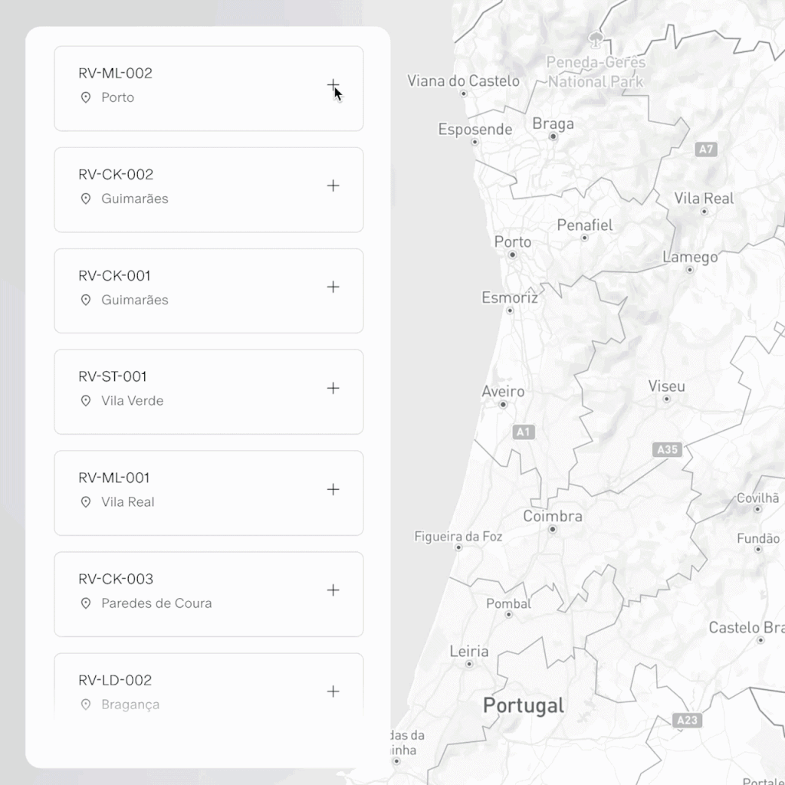The image size is (785, 785).
Task: Select the RV-ML-002 list title
Action: 115,74
